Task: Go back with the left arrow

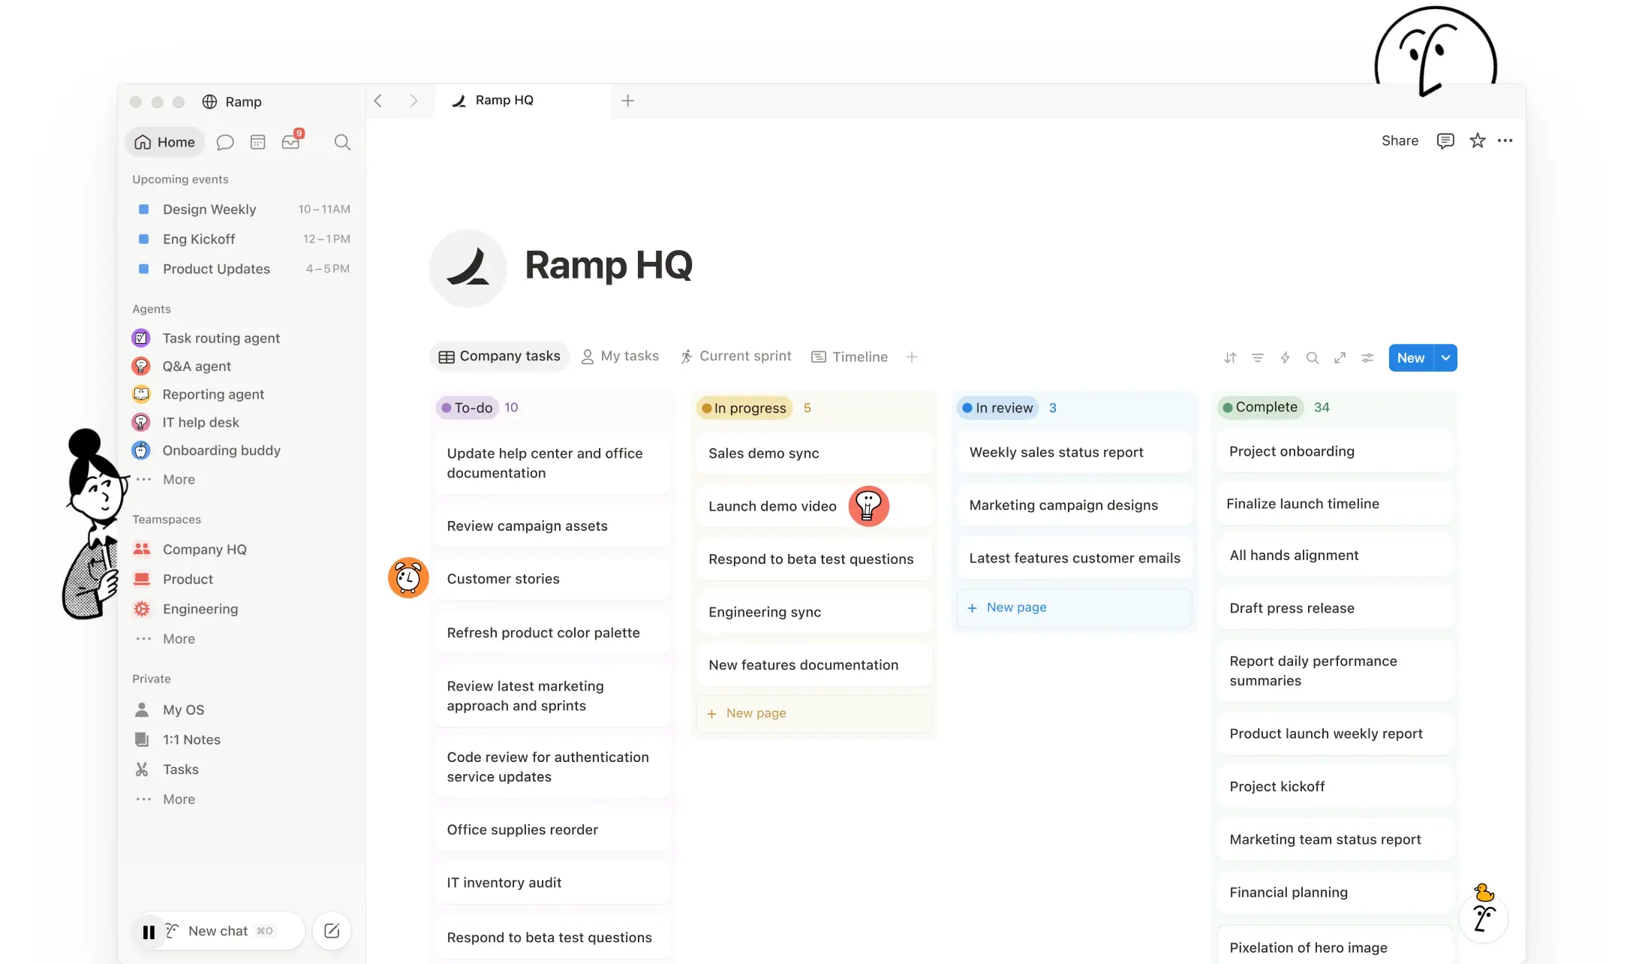Action: (378, 101)
